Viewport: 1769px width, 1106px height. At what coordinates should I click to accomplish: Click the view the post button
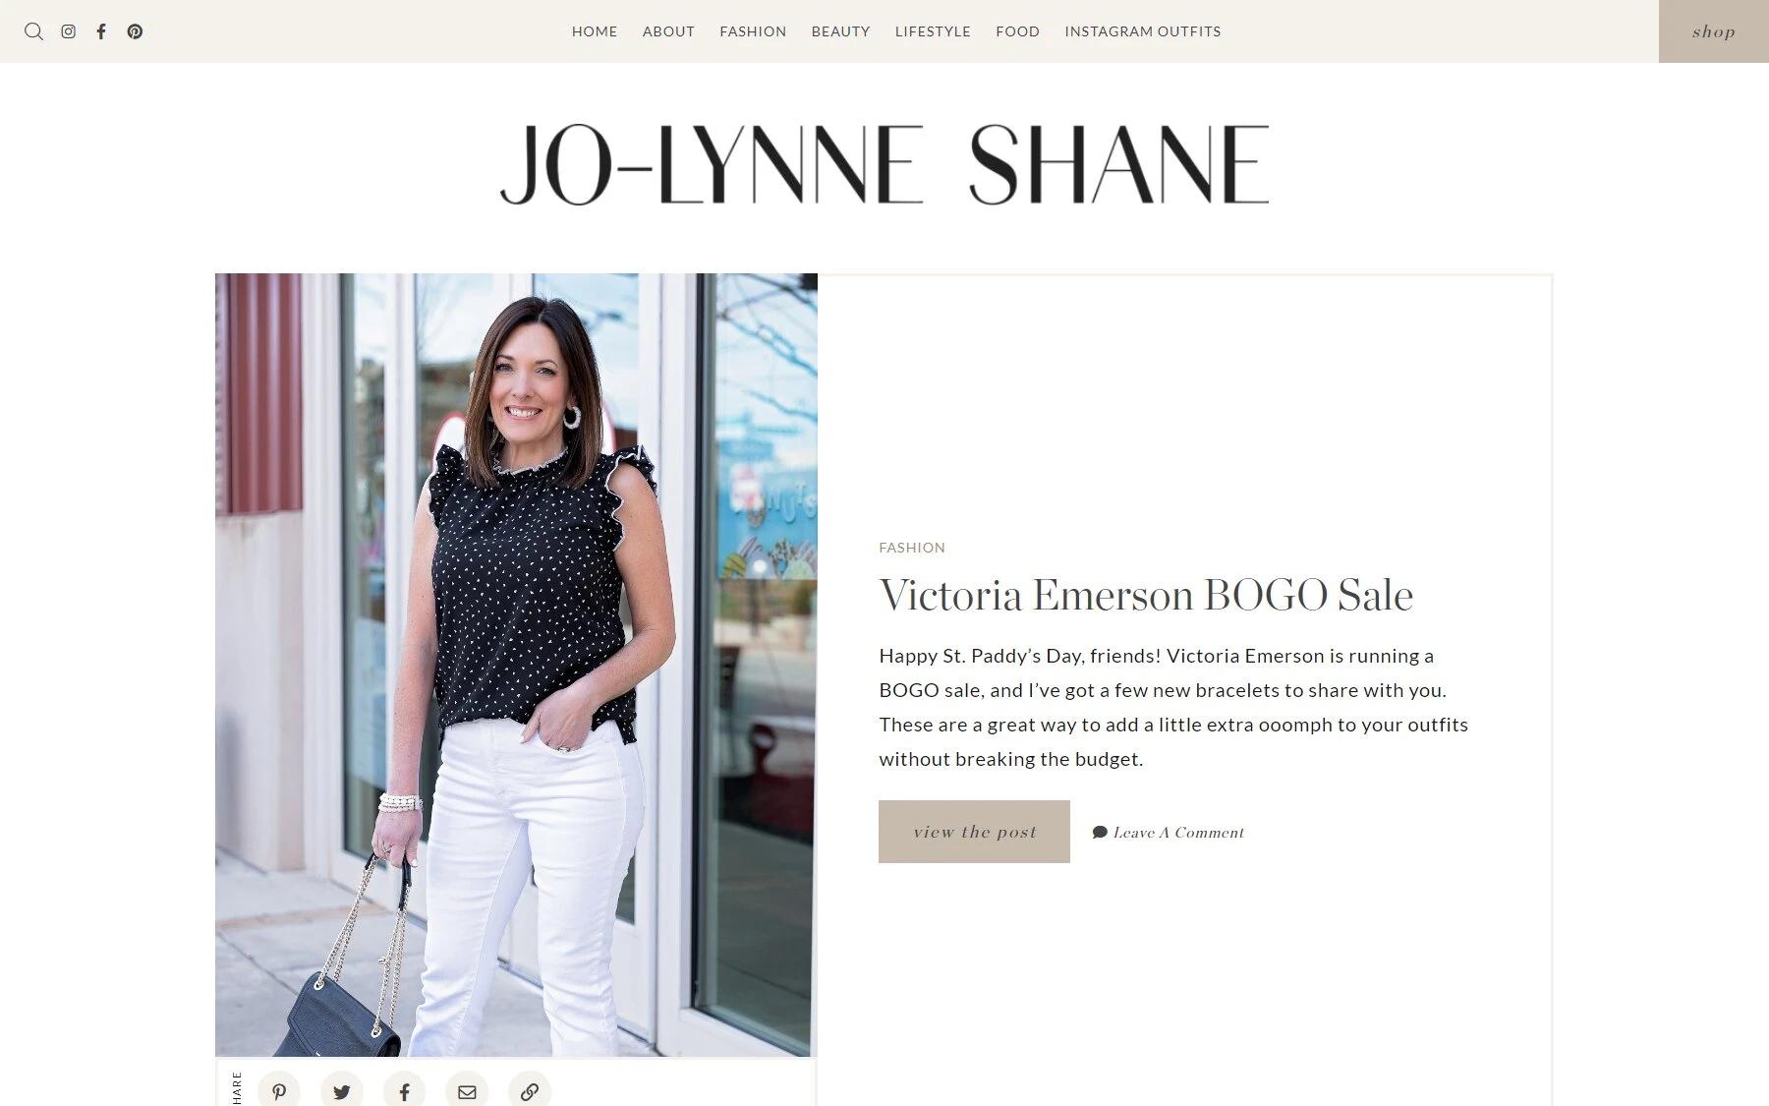point(974,832)
